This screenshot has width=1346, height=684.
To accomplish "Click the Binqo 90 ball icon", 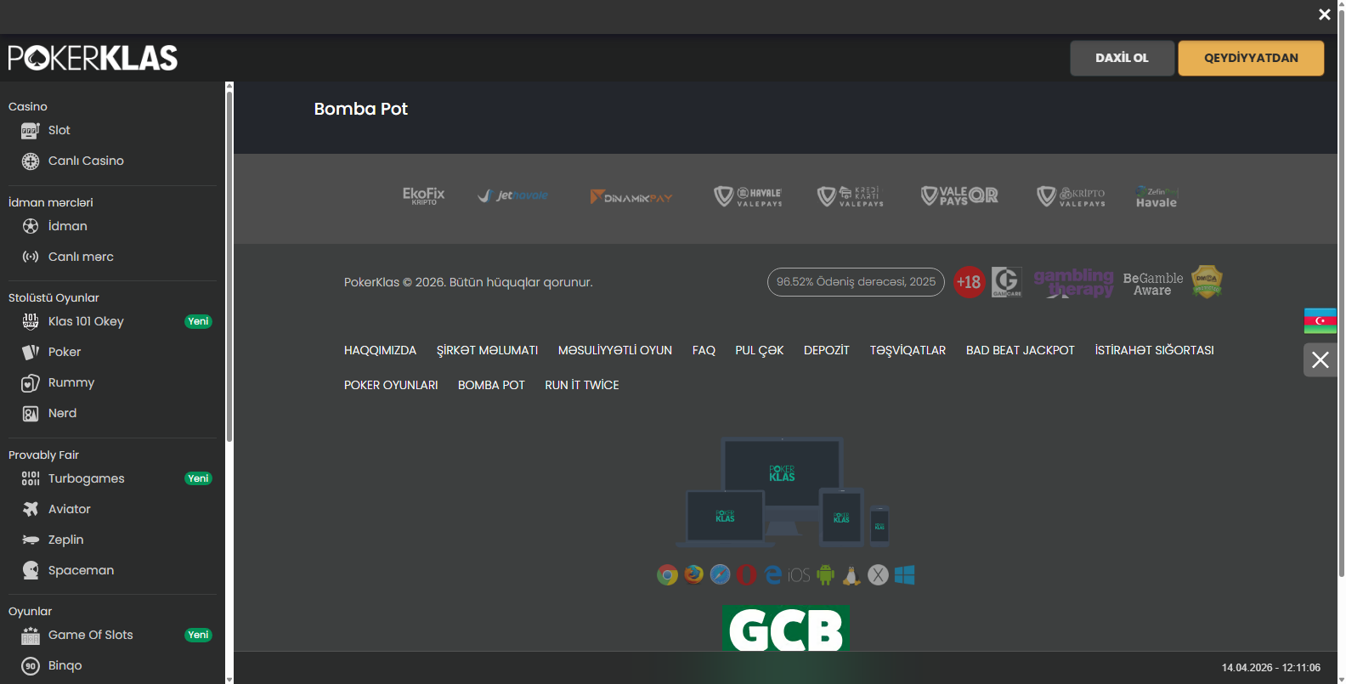I will 31,666.
